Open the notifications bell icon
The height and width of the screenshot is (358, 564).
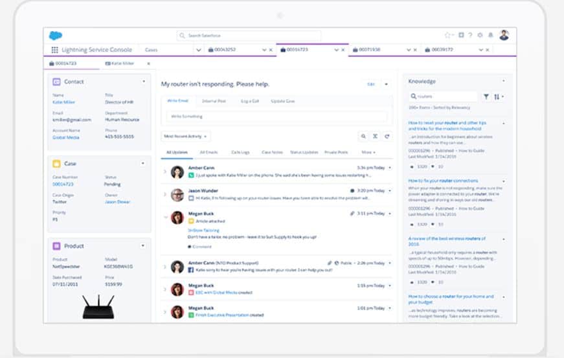[x=491, y=35]
